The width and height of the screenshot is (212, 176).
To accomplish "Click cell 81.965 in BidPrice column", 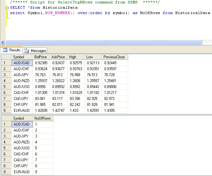I will (41, 105).
